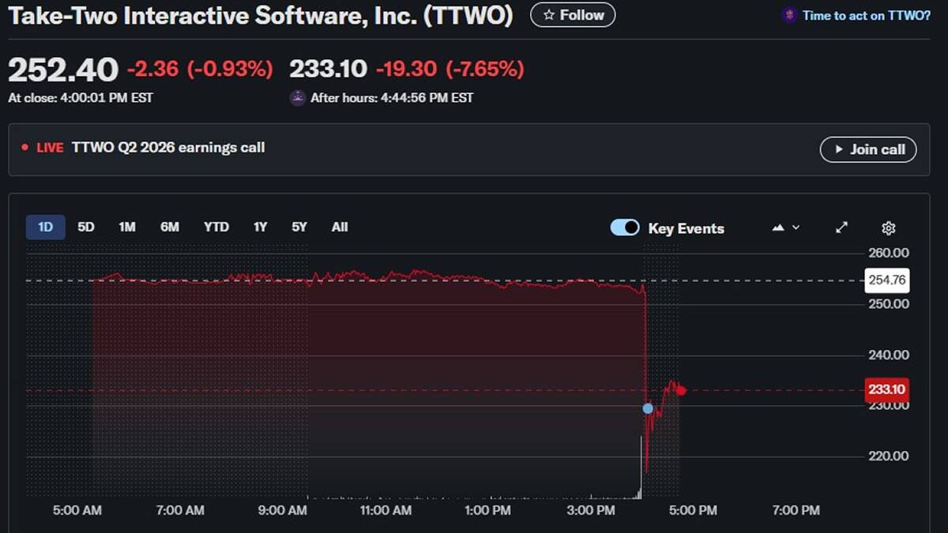Click the red LIVE indicator
Viewport: 948px width, 533px height.
[43, 148]
